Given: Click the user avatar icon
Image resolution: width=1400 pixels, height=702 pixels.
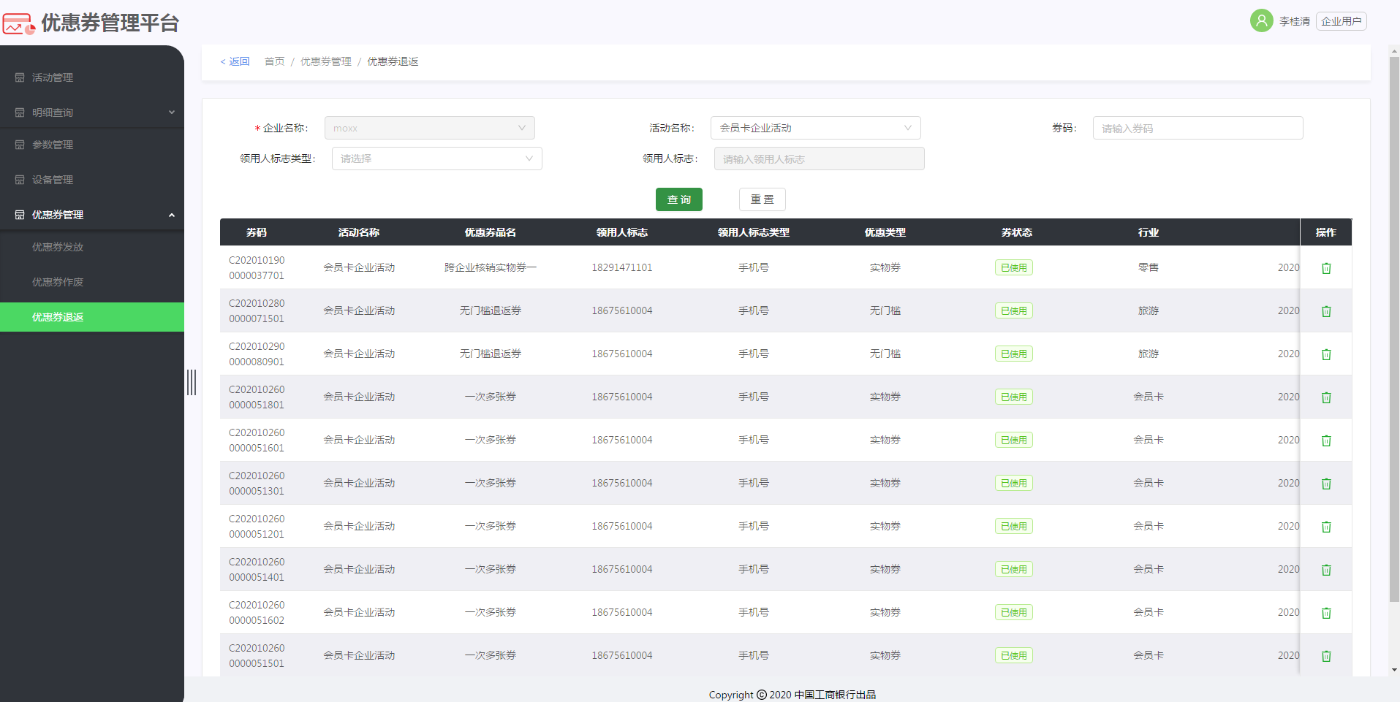Looking at the screenshot, I should [1261, 20].
